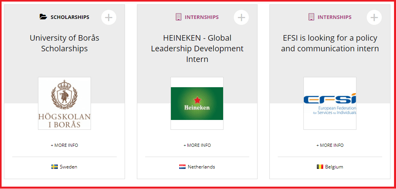Show more info for the Heineken internship

point(197,145)
